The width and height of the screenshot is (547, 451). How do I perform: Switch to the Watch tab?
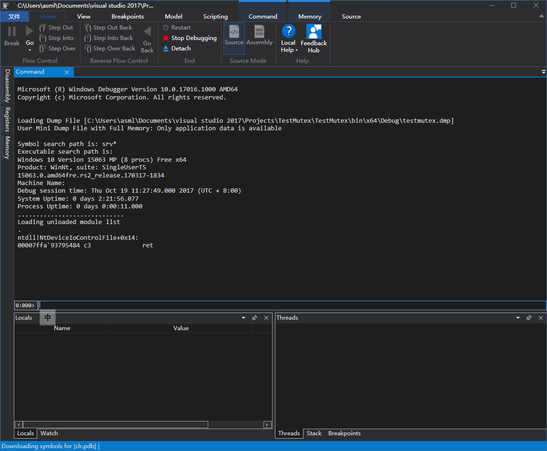pos(49,433)
